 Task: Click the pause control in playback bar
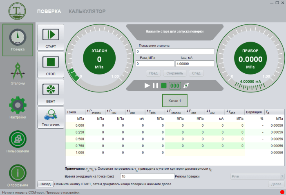[x=155, y=85]
